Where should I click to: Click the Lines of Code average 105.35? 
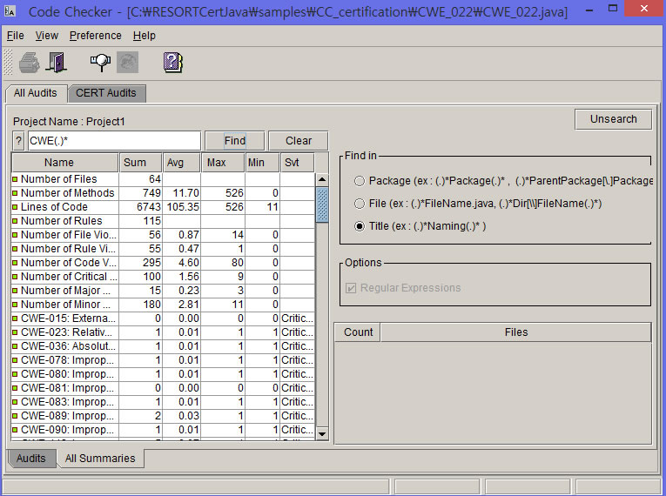(183, 207)
